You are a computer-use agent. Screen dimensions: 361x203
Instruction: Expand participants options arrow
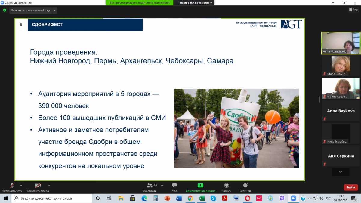tap(162, 185)
